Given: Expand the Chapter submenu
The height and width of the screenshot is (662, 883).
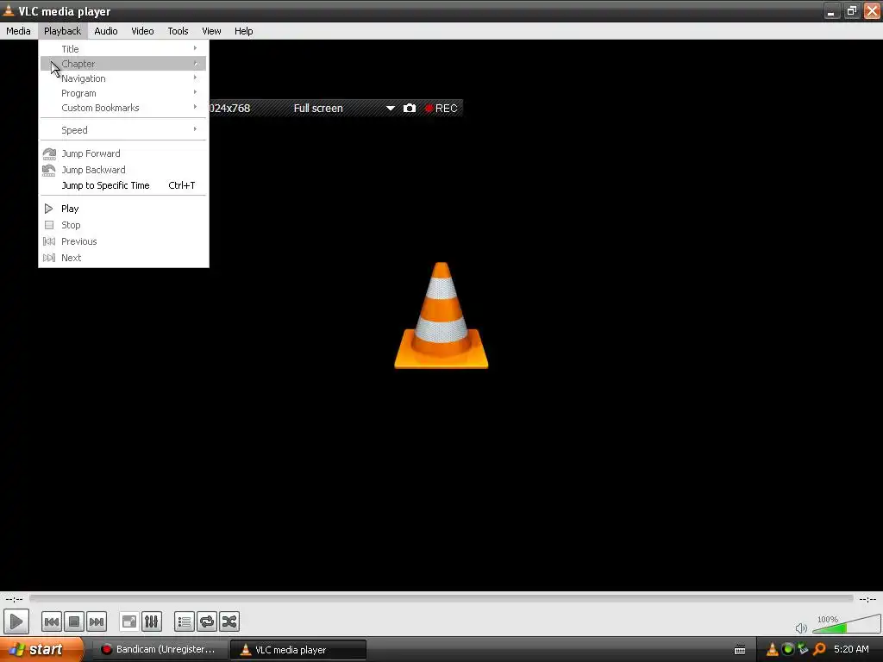Looking at the screenshot, I should pyautogui.click(x=123, y=64).
